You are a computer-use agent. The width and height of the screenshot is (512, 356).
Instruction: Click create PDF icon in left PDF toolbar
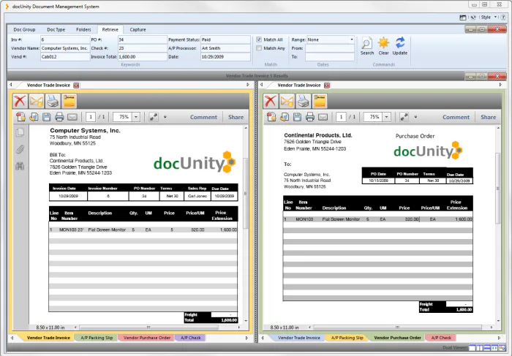21,117
